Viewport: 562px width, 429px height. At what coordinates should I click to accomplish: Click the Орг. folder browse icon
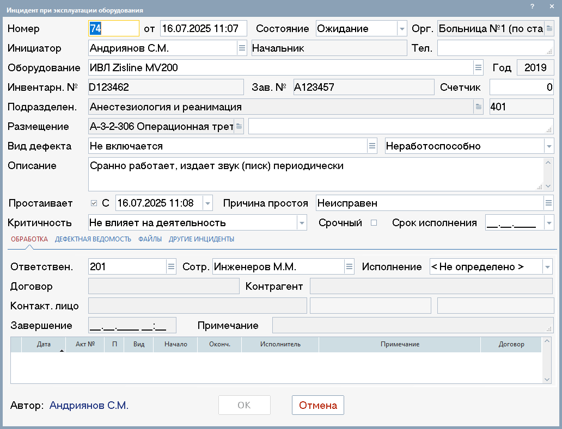[x=549, y=29]
